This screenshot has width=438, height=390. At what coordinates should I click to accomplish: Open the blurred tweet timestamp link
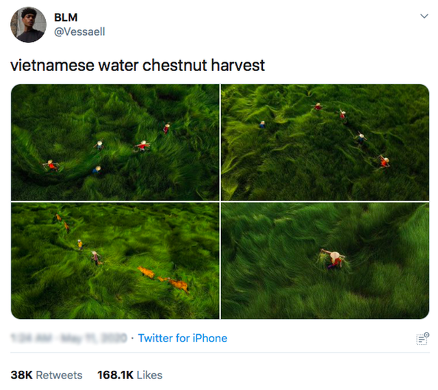69,338
